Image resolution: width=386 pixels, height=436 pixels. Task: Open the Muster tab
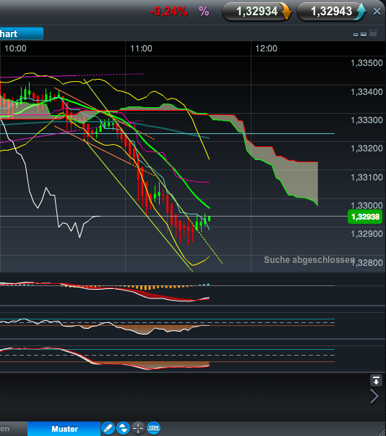click(64, 429)
